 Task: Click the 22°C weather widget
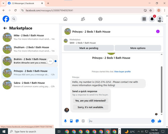click(x=130, y=132)
